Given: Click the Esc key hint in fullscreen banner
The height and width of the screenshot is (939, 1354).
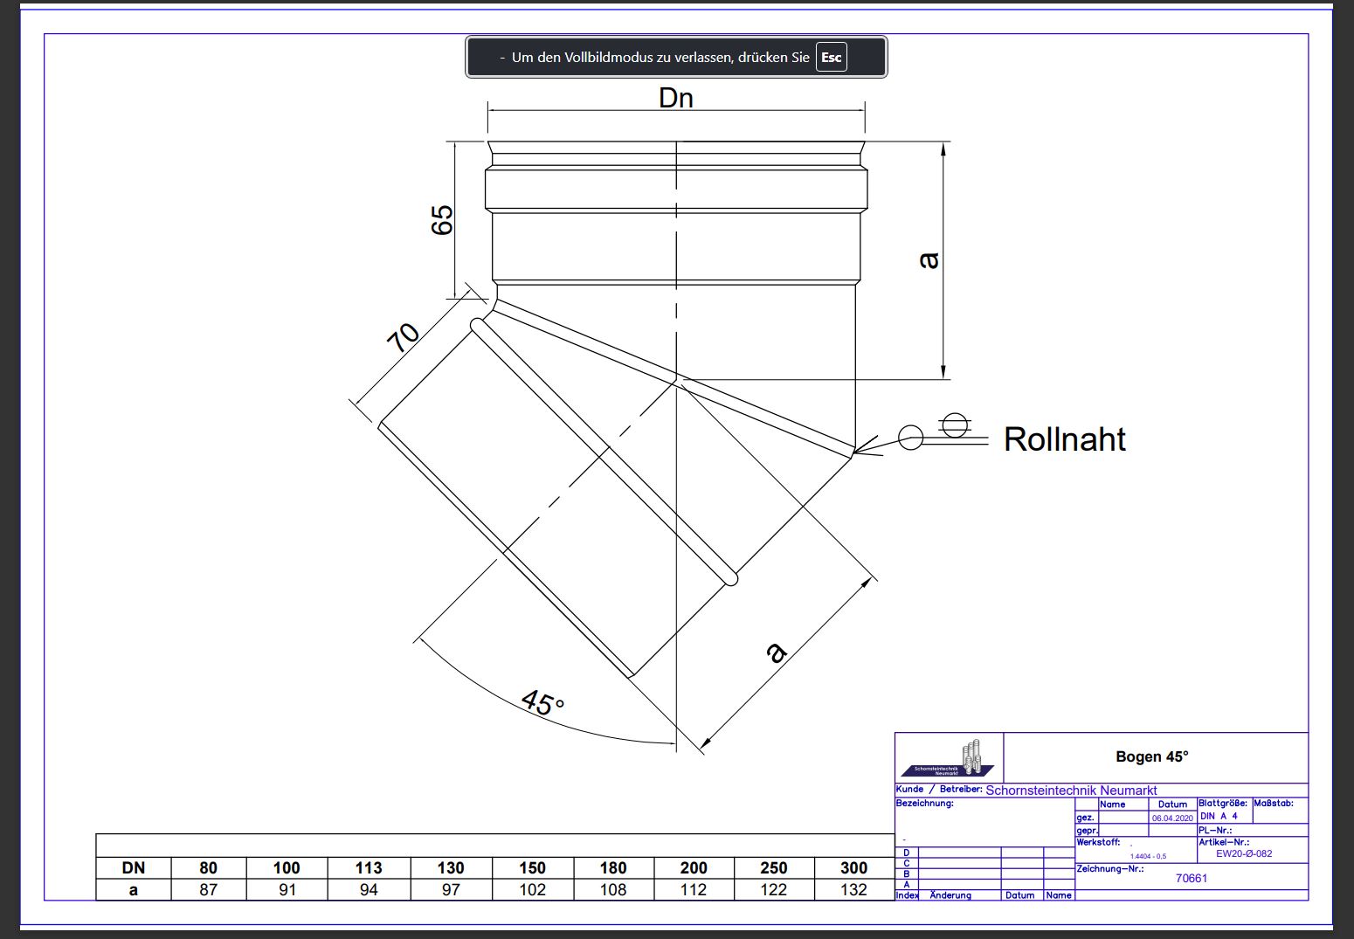Looking at the screenshot, I should (x=831, y=58).
